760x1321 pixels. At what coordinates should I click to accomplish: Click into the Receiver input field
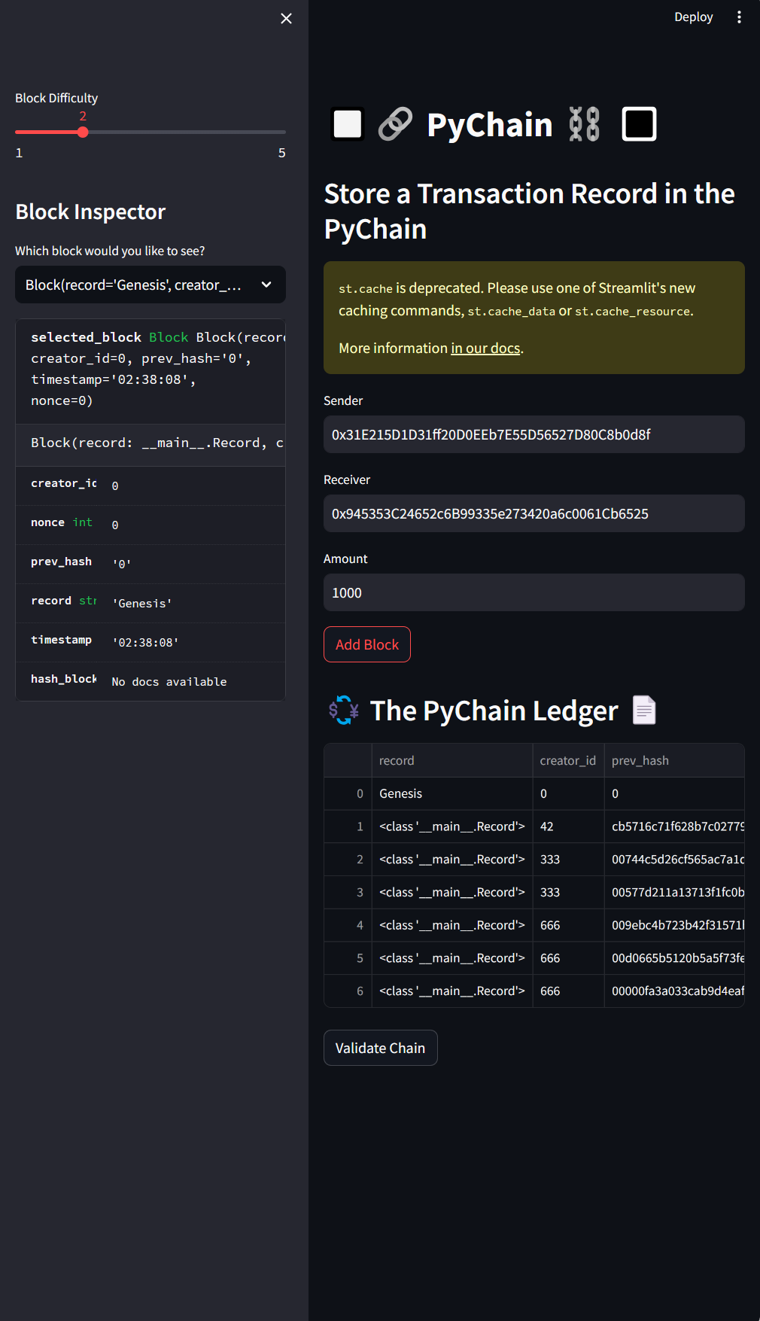click(x=534, y=513)
